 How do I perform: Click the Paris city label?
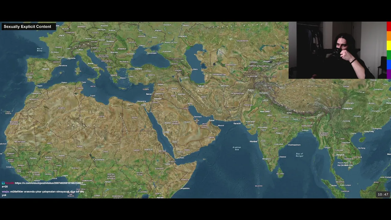(x=62, y=35)
